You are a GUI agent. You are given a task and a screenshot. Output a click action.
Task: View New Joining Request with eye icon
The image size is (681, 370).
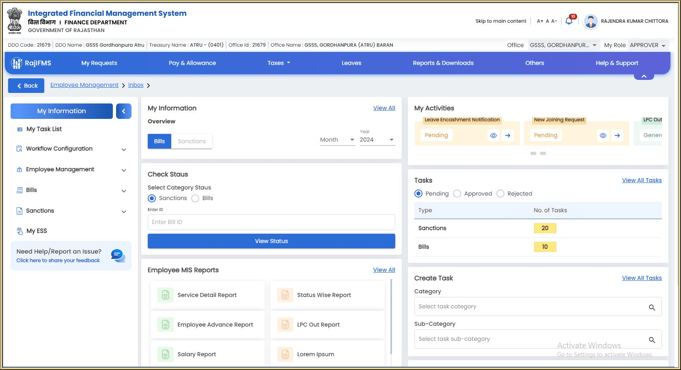point(603,136)
